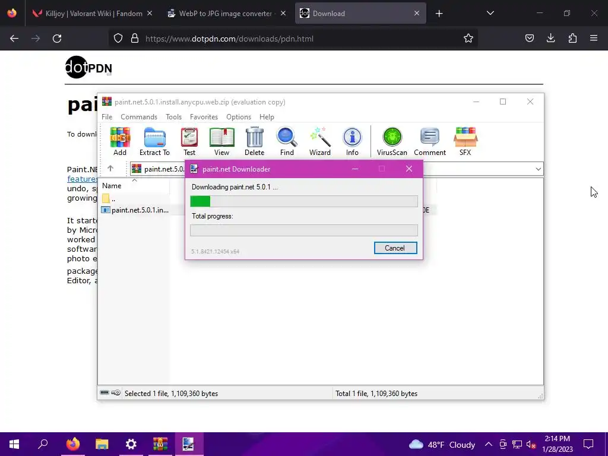Close the Killjoy Valorant Wiki tab

tap(150, 13)
